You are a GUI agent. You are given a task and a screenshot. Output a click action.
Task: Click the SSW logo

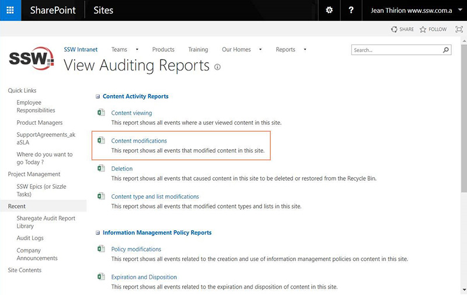click(32, 59)
